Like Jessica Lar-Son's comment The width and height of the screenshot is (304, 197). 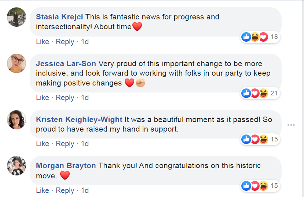[42, 98]
